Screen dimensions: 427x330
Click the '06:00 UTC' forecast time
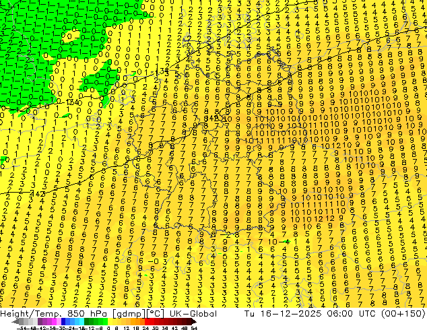(350, 313)
